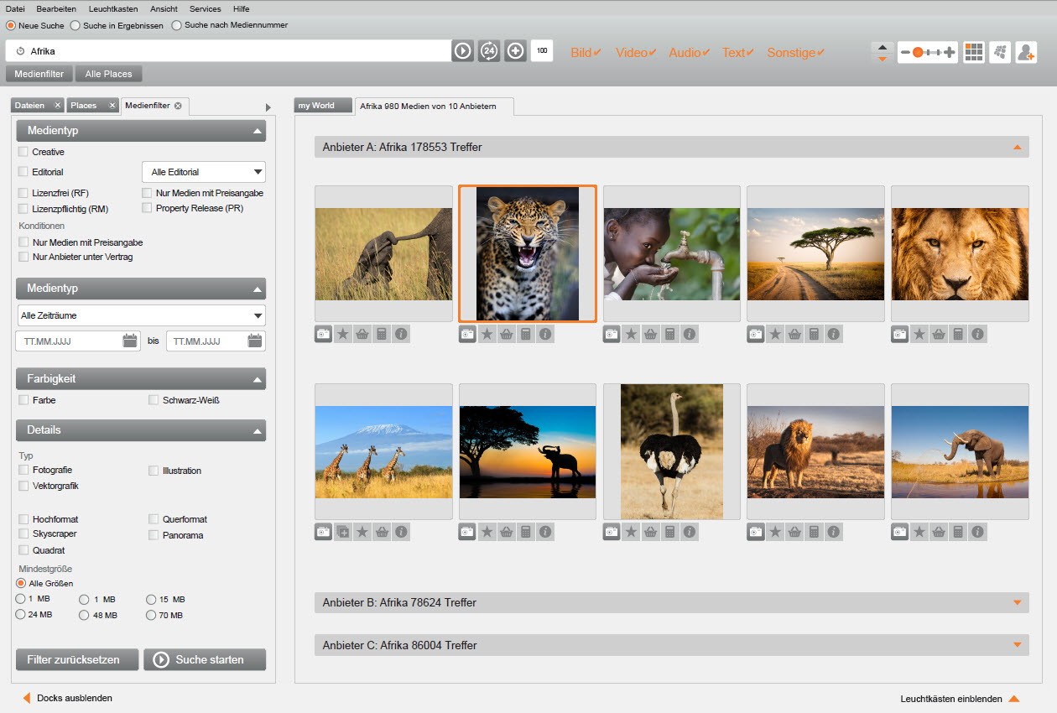Open the Alle Zeiträume dropdown
This screenshot has width=1057, height=713.
tap(141, 315)
